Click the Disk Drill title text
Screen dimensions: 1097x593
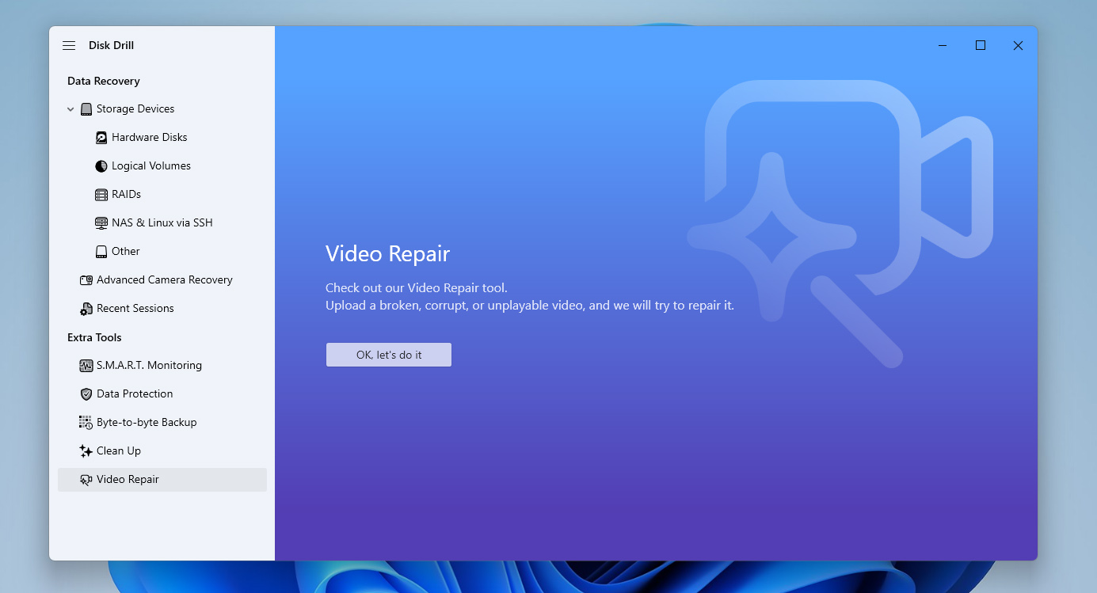[112, 45]
